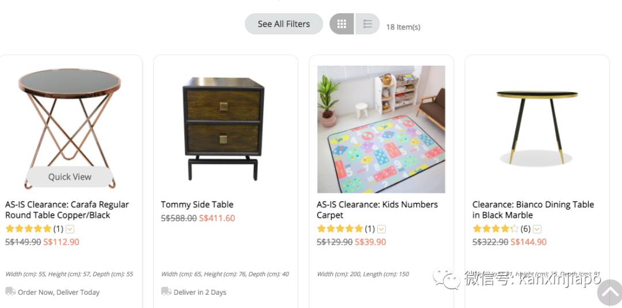Open the Kids Numbers Carpet product image
622x308 pixels.
click(x=381, y=129)
